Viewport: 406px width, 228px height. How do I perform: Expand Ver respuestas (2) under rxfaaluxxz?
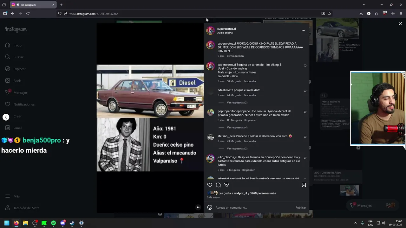pos(237,103)
